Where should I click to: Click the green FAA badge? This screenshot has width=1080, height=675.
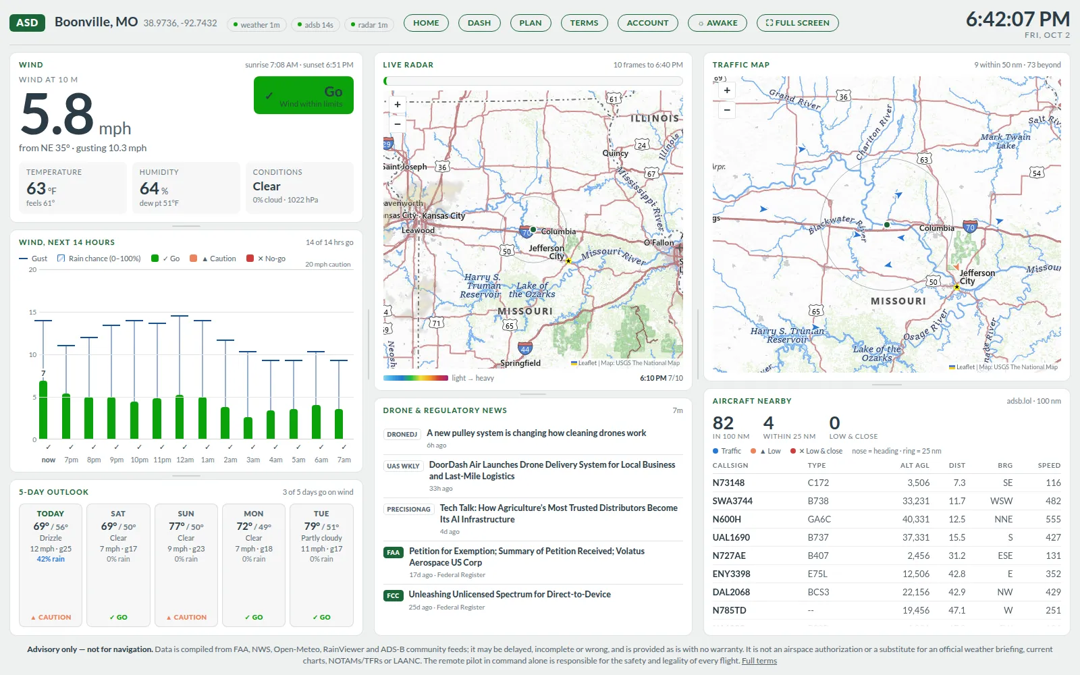tap(394, 552)
